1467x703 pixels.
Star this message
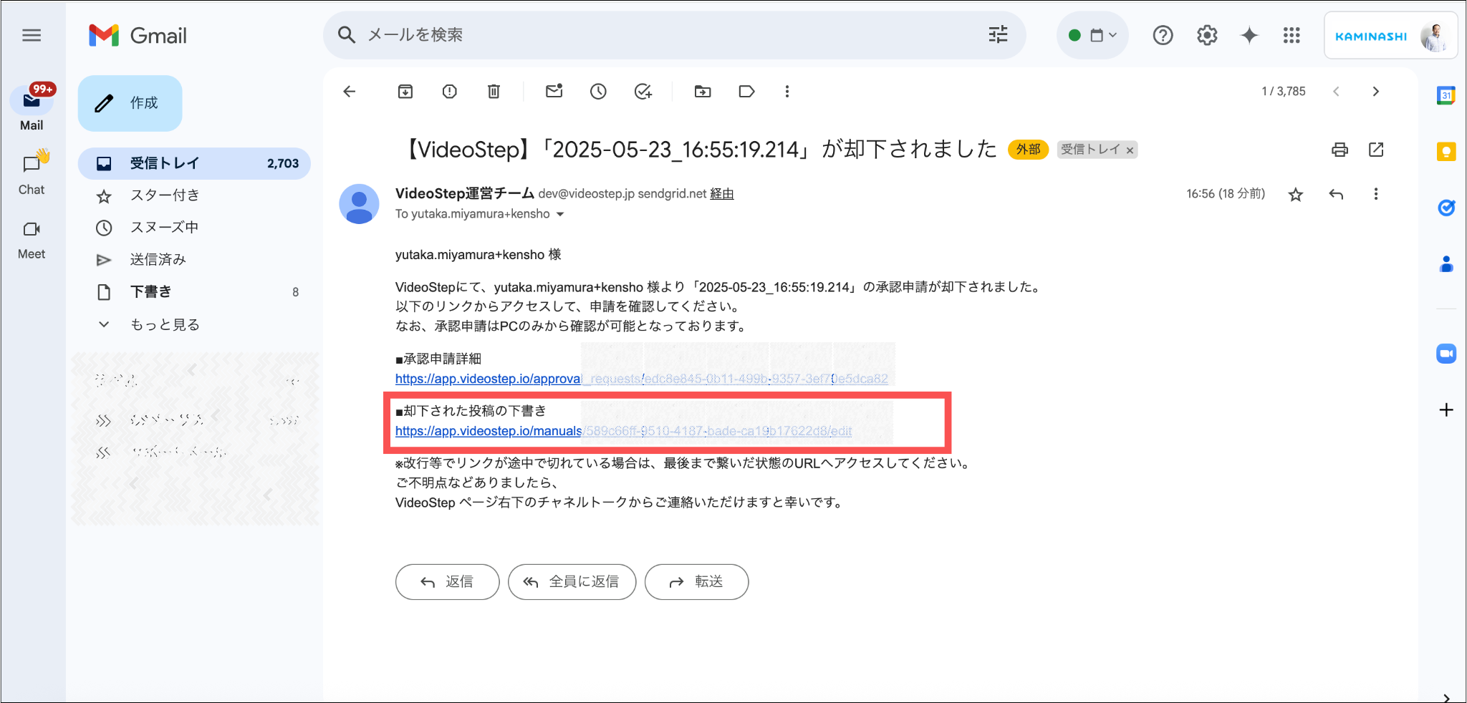[1295, 195]
